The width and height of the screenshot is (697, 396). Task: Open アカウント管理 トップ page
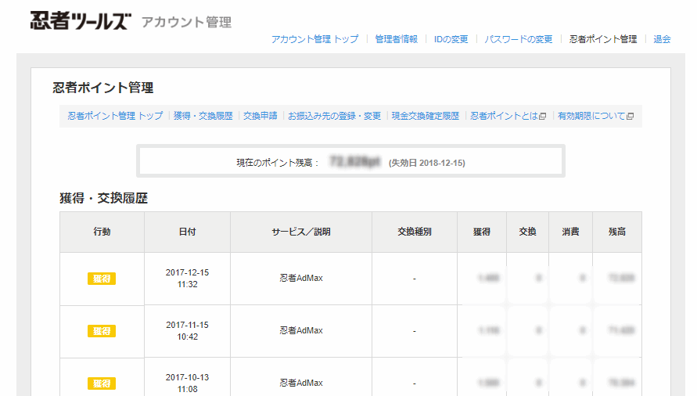[314, 39]
